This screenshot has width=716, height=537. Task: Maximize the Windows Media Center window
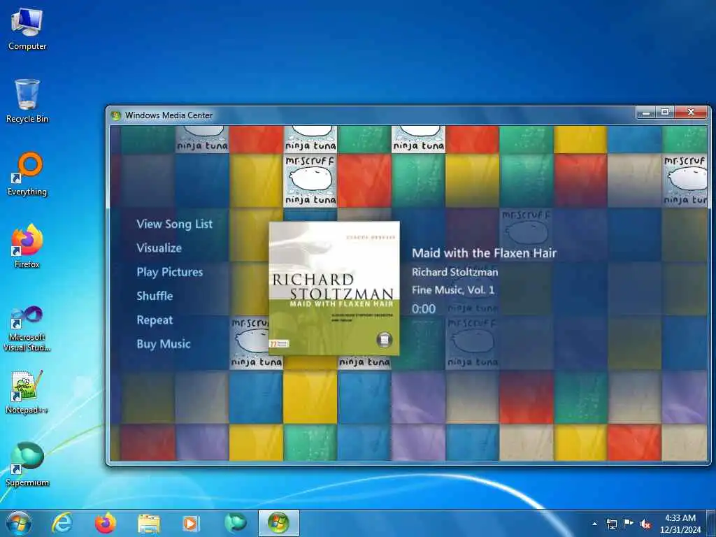pos(665,113)
